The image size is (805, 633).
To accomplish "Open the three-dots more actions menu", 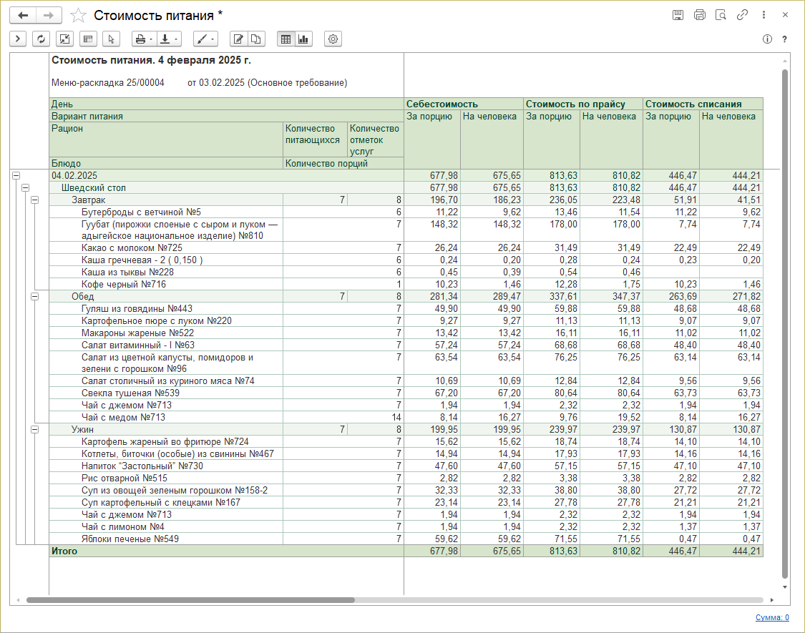I will point(764,15).
